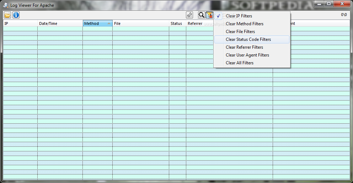Select Clear Status Code Filters
353x183 pixels.
tap(252, 39)
